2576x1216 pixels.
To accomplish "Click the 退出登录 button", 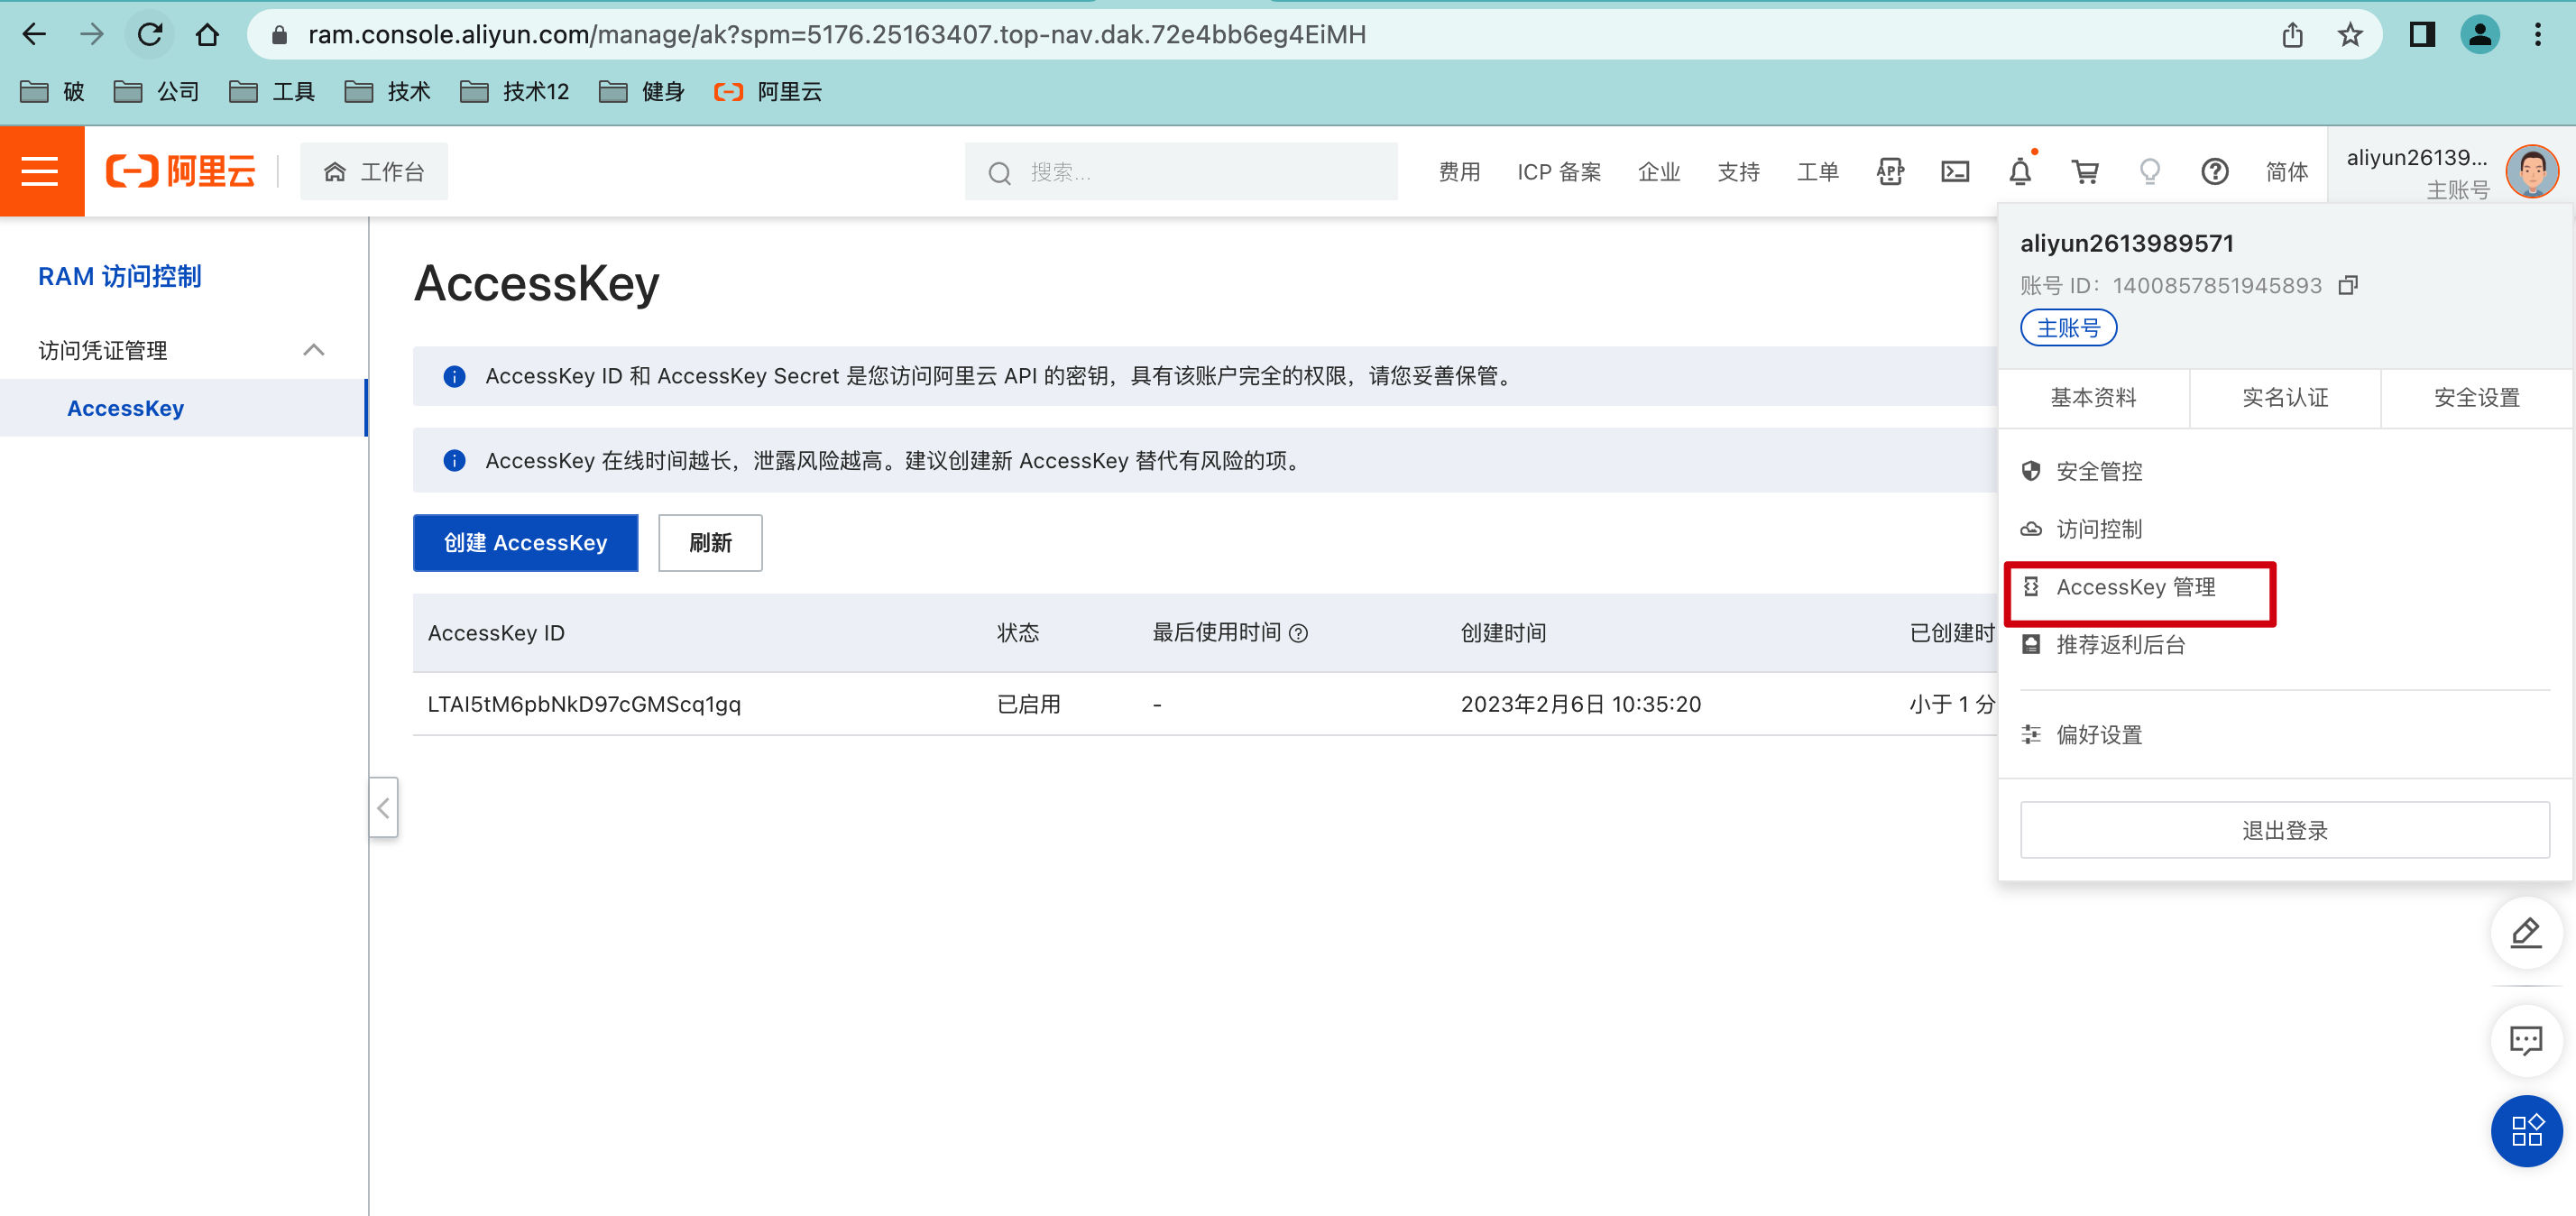I will (x=2284, y=830).
